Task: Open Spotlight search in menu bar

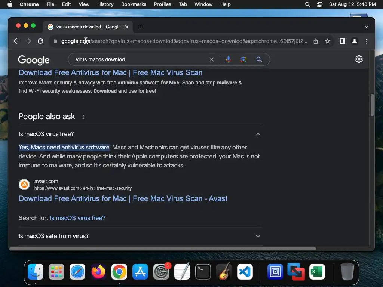Action: click(307, 4)
